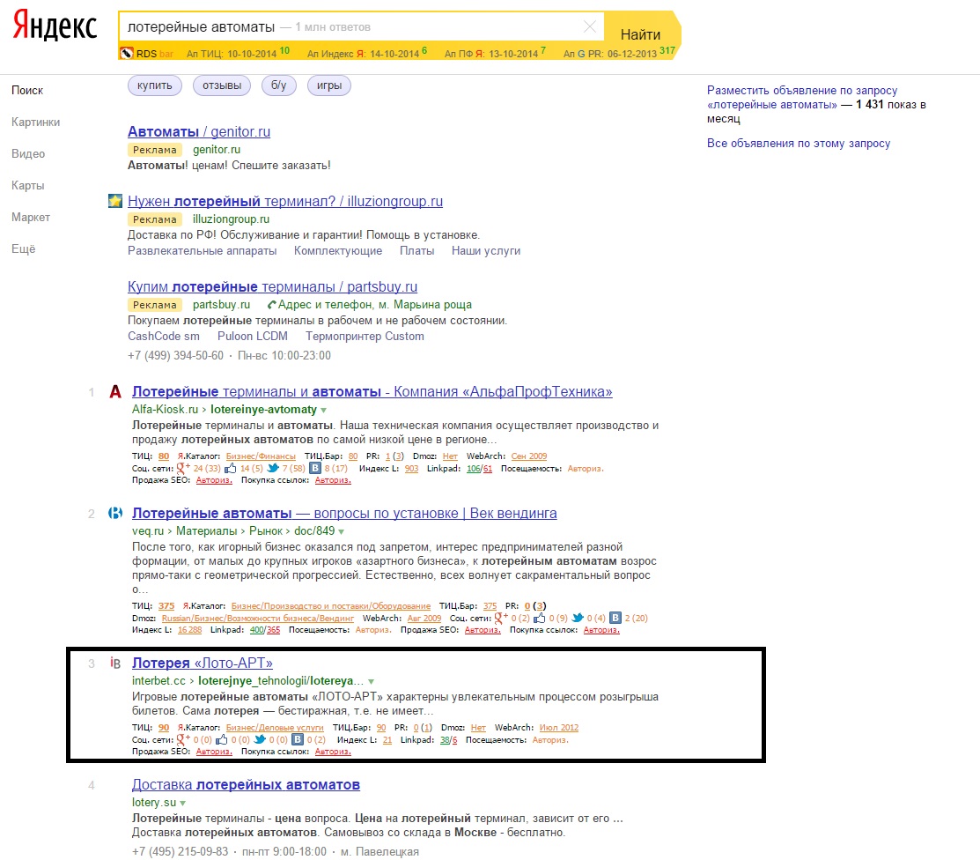Click Все объявления по этому запросу

tap(799, 144)
